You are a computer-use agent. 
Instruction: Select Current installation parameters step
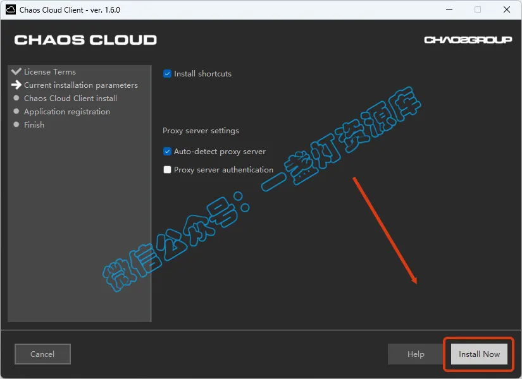coord(80,85)
